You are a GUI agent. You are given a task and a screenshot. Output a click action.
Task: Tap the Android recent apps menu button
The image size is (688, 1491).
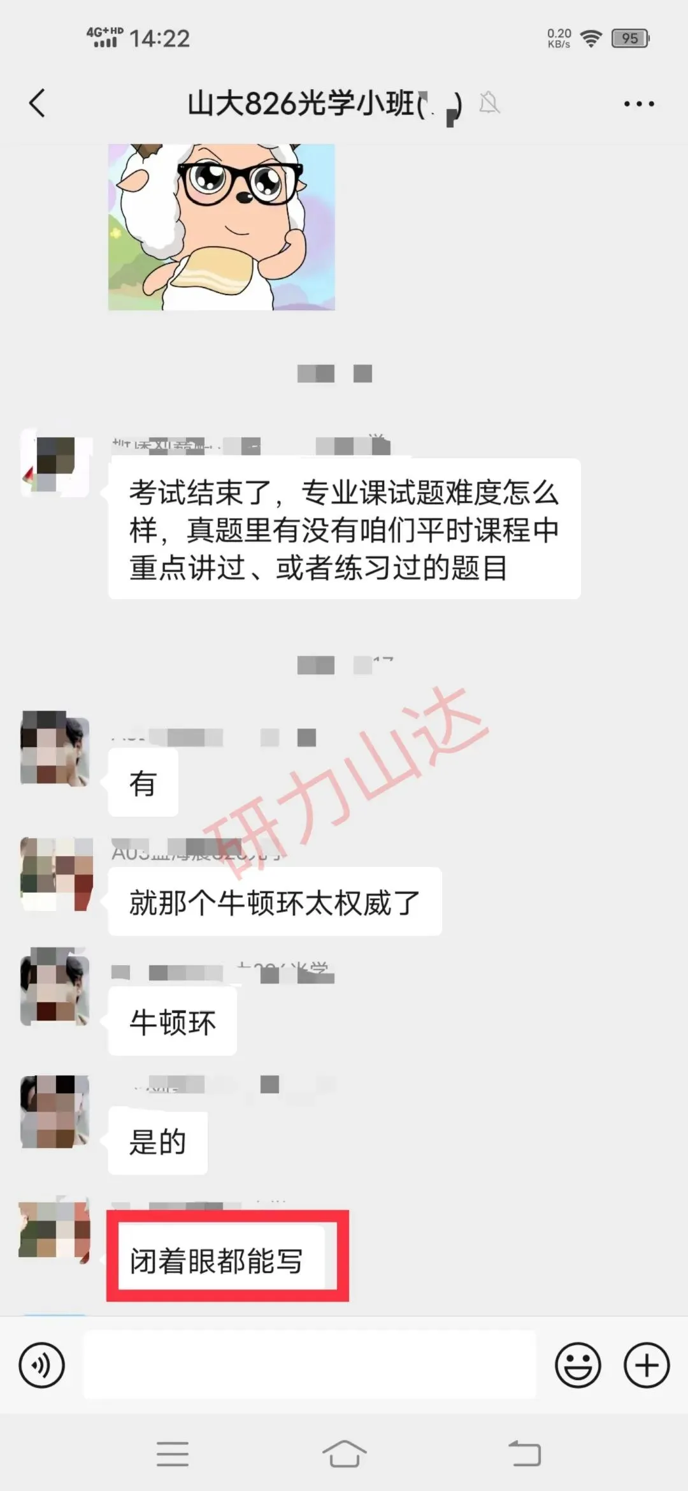[173, 1454]
